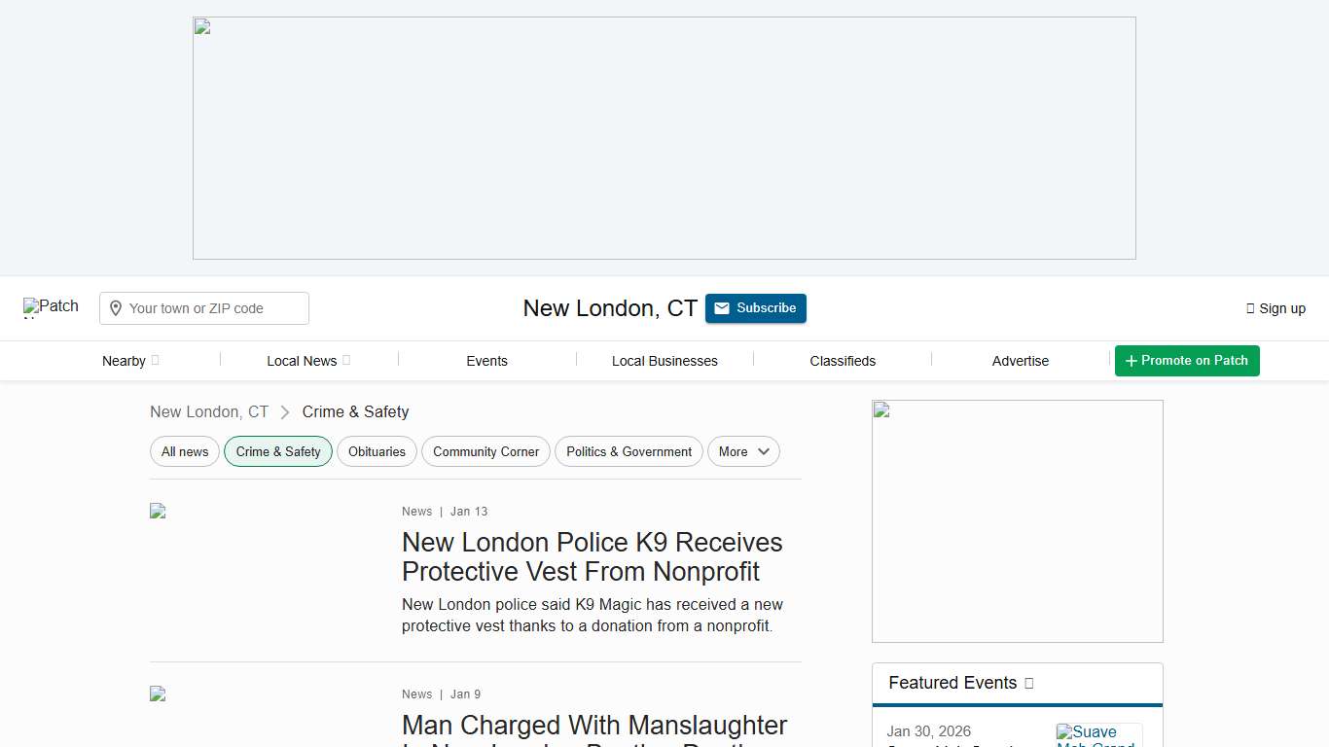
Task: Open the Events menu item
Action: 486,361
